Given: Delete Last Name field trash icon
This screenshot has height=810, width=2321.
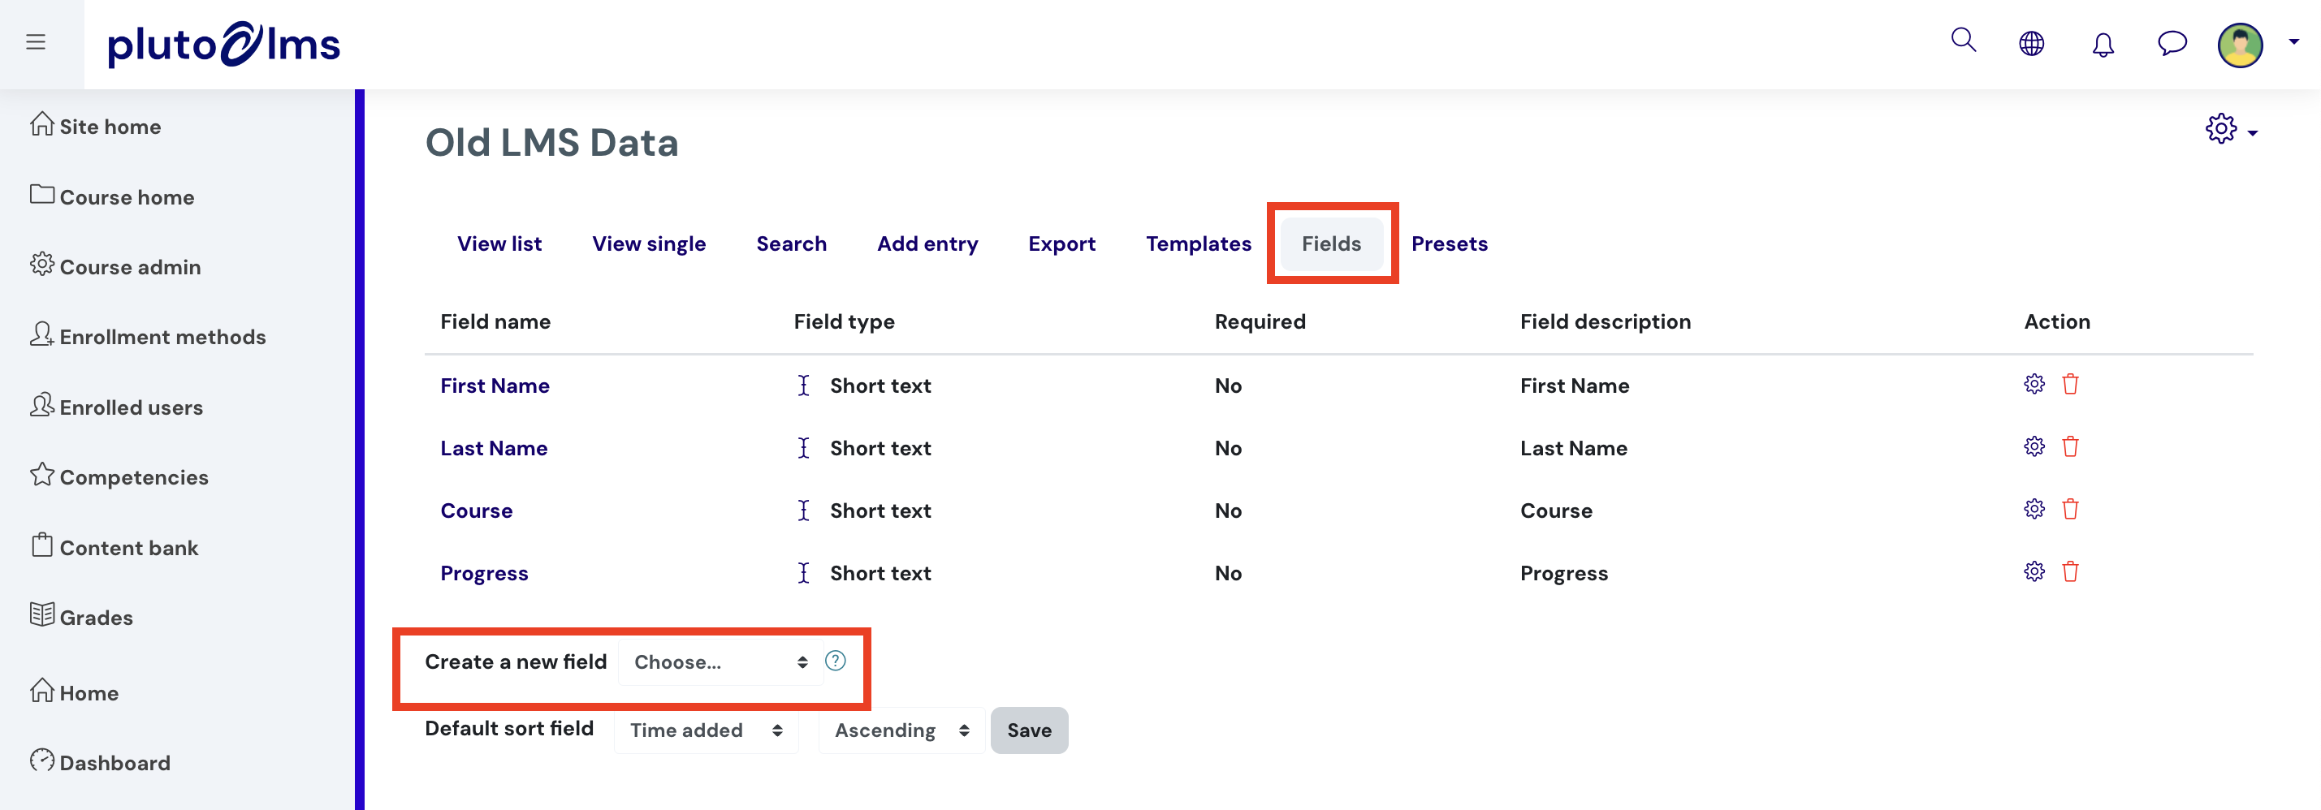Looking at the screenshot, I should (2071, 446).
